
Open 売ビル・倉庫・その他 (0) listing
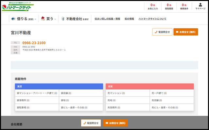(172, 108)
